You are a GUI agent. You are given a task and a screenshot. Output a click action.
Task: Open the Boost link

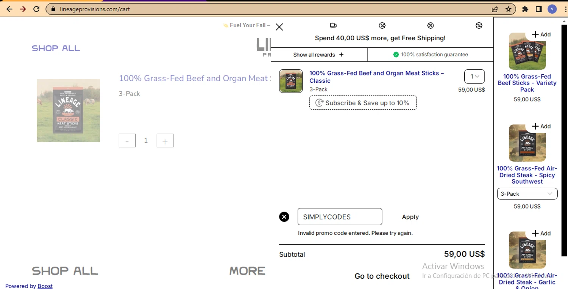tap(45, 286)
